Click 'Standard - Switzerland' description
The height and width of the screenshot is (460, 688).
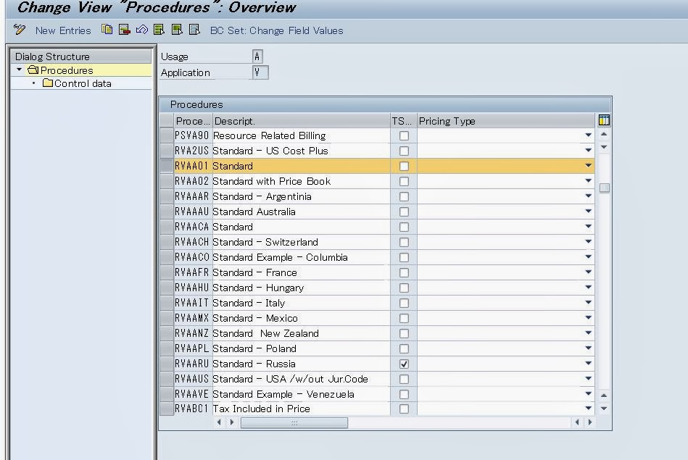point(265,242)
